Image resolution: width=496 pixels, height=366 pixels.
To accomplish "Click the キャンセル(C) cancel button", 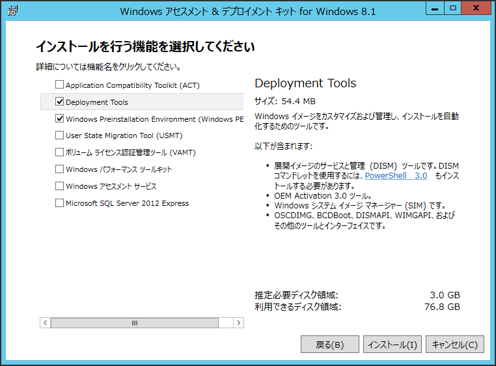I will (x=454, y=344).
